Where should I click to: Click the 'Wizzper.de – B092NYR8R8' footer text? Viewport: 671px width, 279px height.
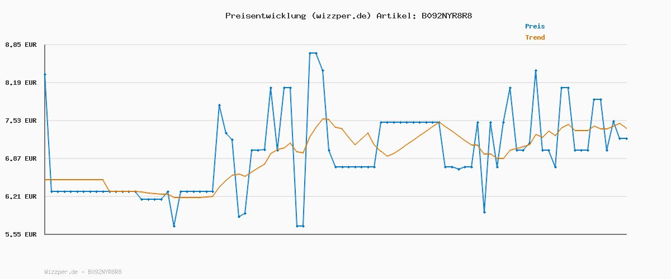click(83, 272)
